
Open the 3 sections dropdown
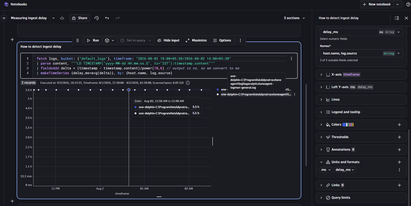pos(294,18)
